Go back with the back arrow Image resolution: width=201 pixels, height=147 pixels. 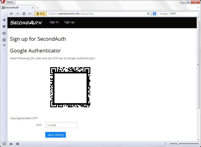[x=11, y=14]
